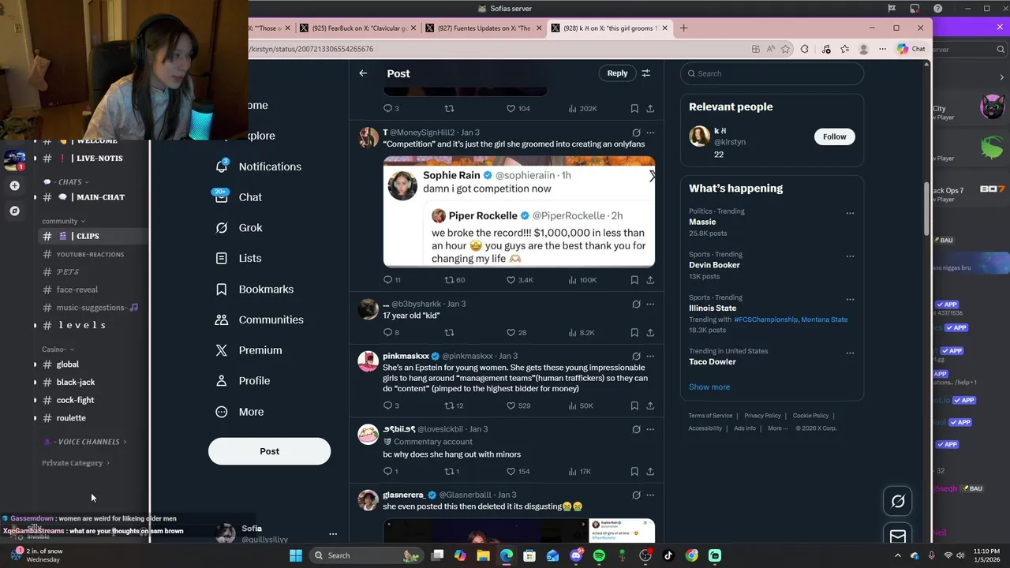Viewport: 1010px width, 568px height.
Task: Open Bookmarks in X sidebar
Action: click(x=254, y=290)
